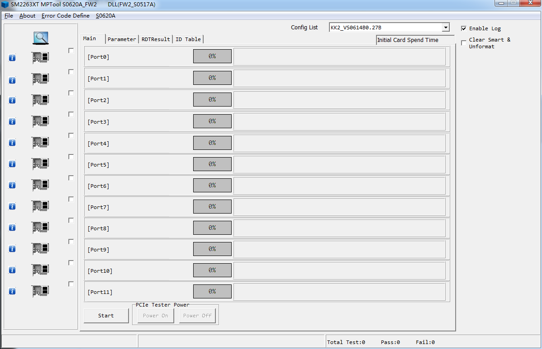The height and width of the screenshot is (349, 542).
Task: Disable the Enable Log checkbox
Action: coord(464,28)
